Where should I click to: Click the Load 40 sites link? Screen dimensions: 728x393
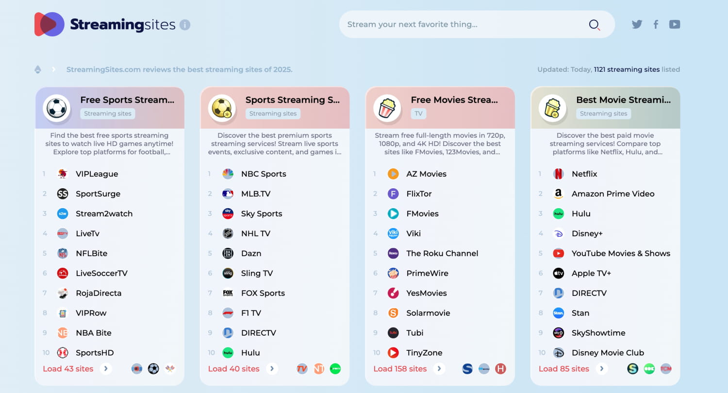click(x=234, y=369)
